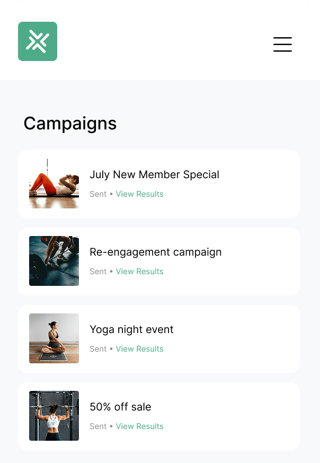
Task: View Results for Yoga night event
Action: [x=139, y=349]
